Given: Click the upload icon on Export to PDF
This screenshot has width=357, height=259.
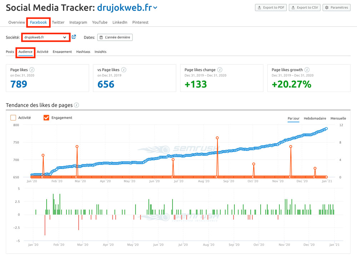Looking at the screenshot, I should click(x=259, y=8).
